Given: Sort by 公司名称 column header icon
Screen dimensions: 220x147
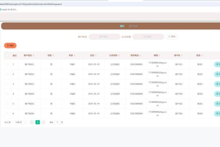Looking at the screenshot, I should pyautogui.click(x=119, y=55).
